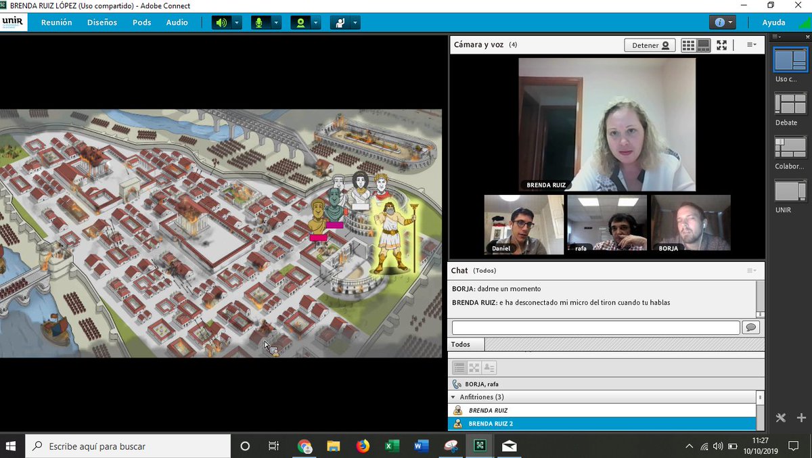The image size is (812, 458).
Task: Select the BRENDA RUIZ main video feed
Action: point(607,124)
